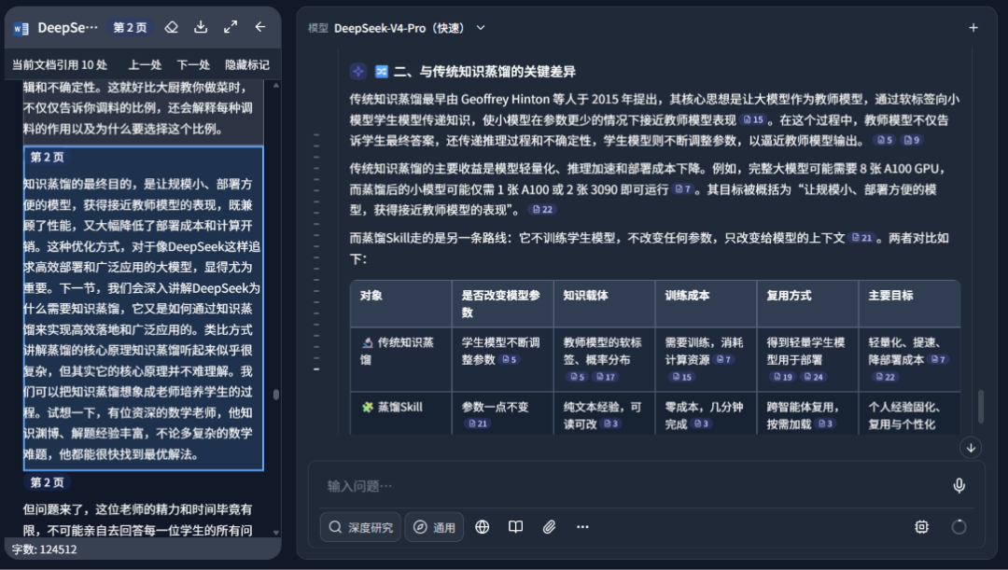Viewport: 1008px width, 570px height.
Task: Click the 模型 label in the header
Action: pyautogui.click(x=317, y=28)
